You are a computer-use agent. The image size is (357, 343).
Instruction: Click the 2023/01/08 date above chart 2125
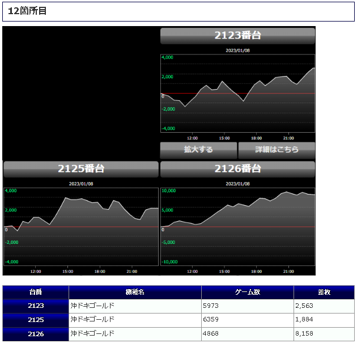(x=81, y=184)
